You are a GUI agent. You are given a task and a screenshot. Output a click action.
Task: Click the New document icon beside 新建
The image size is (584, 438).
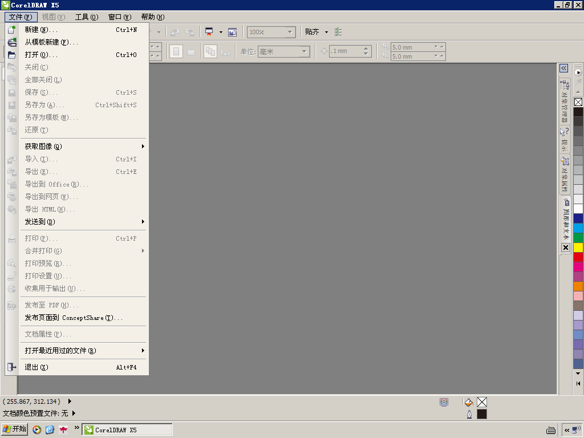coord(12,30)
